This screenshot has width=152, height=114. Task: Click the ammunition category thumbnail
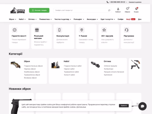[x=55, y=65]
